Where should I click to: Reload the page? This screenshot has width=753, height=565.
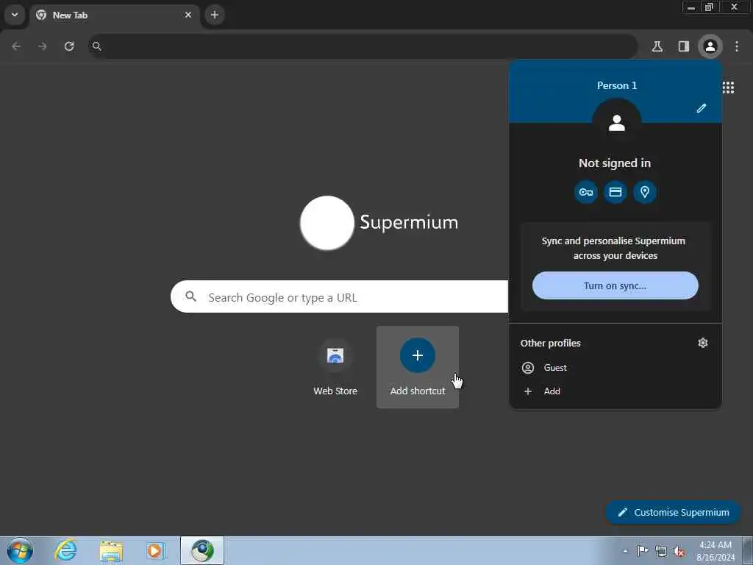pos(69,46)
